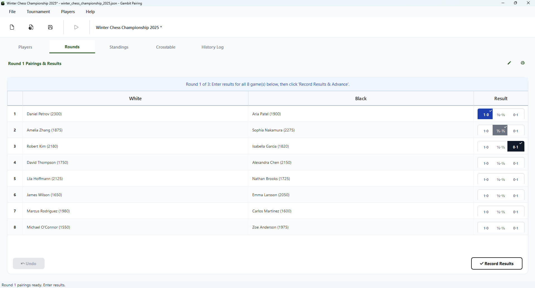Change board 1 result to a draw
The width and height of the screenshot is (535, 288).
click(501, 114)
